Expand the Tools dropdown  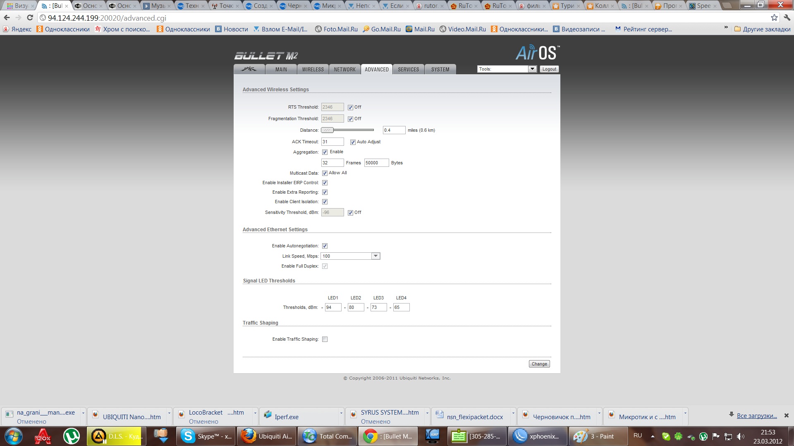532,69
